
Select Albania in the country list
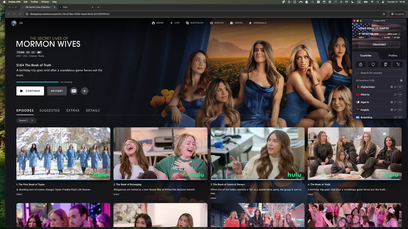tap(365, 95)
